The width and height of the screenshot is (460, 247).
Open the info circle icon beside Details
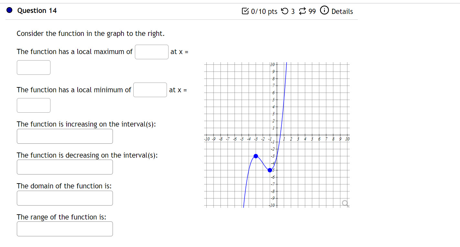tap(324, 11)
